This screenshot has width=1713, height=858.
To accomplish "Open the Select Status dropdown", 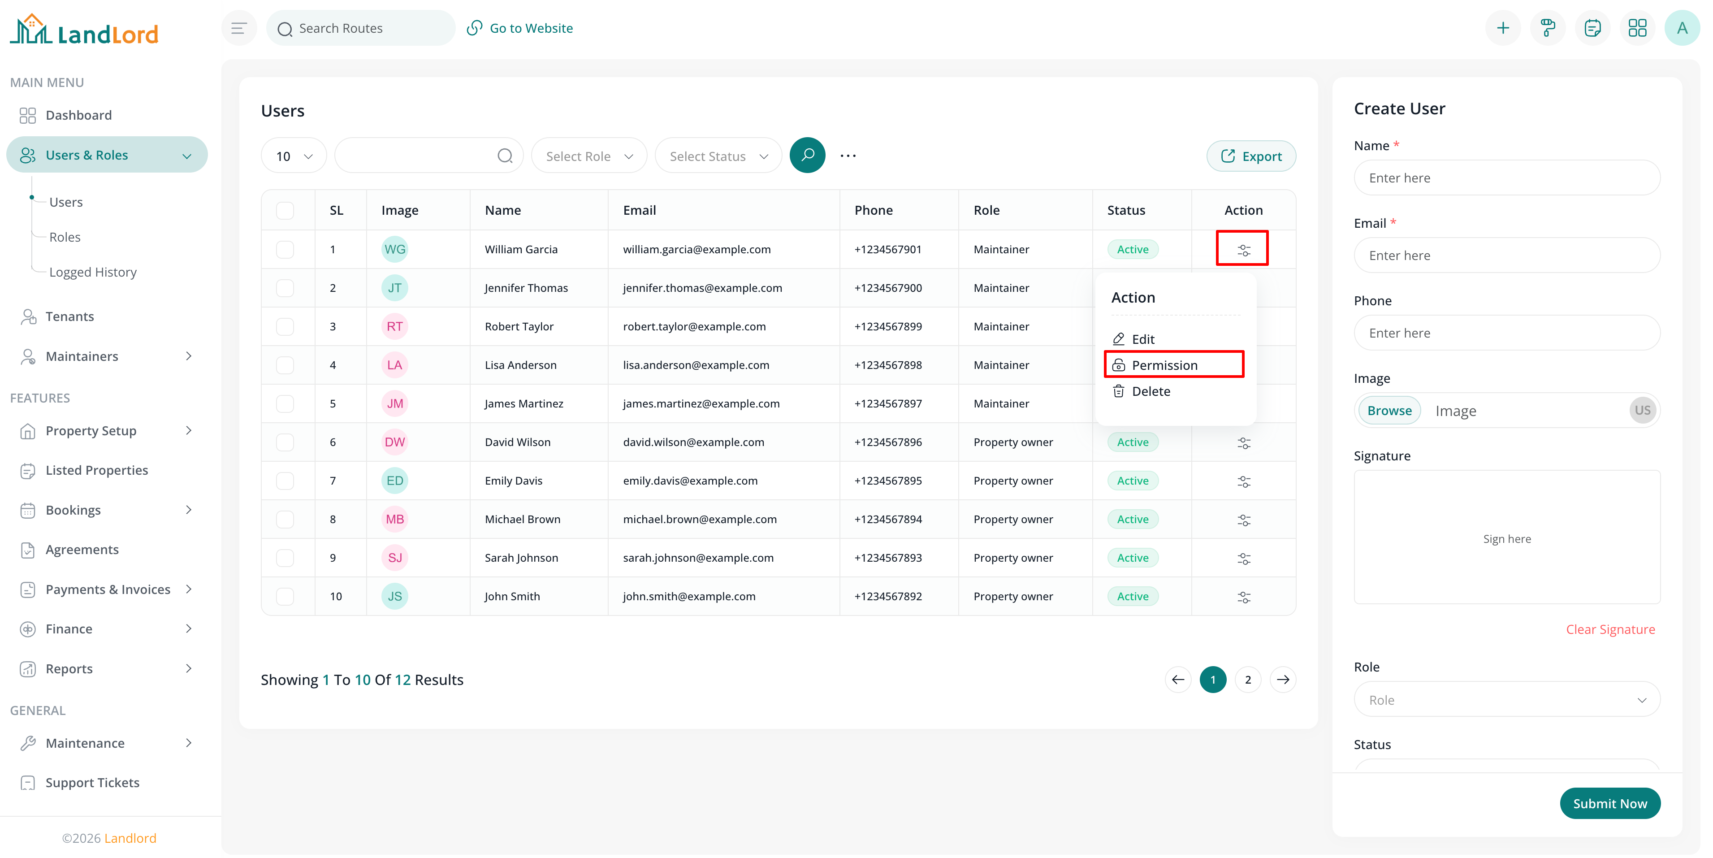I will click(718, 155).
